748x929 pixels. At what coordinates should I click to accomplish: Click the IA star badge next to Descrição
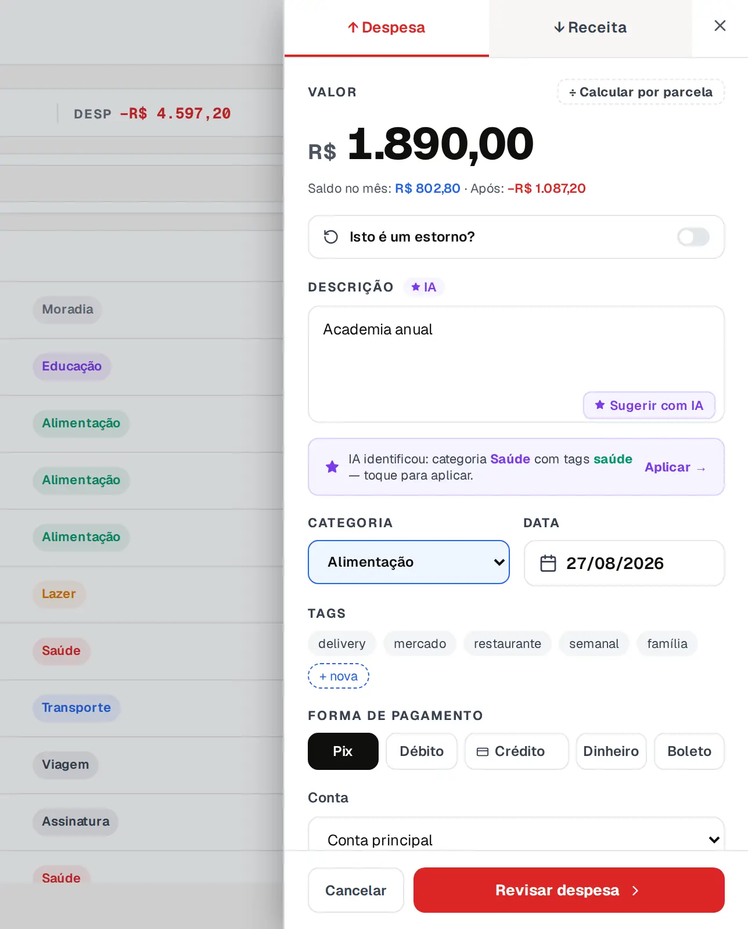[424, 287]
